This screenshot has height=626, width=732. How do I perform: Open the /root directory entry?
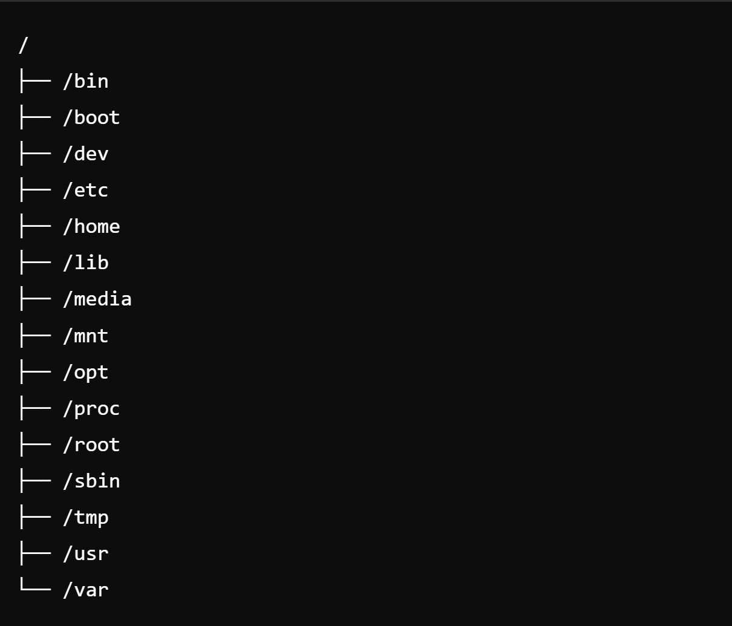coord(91,445)
